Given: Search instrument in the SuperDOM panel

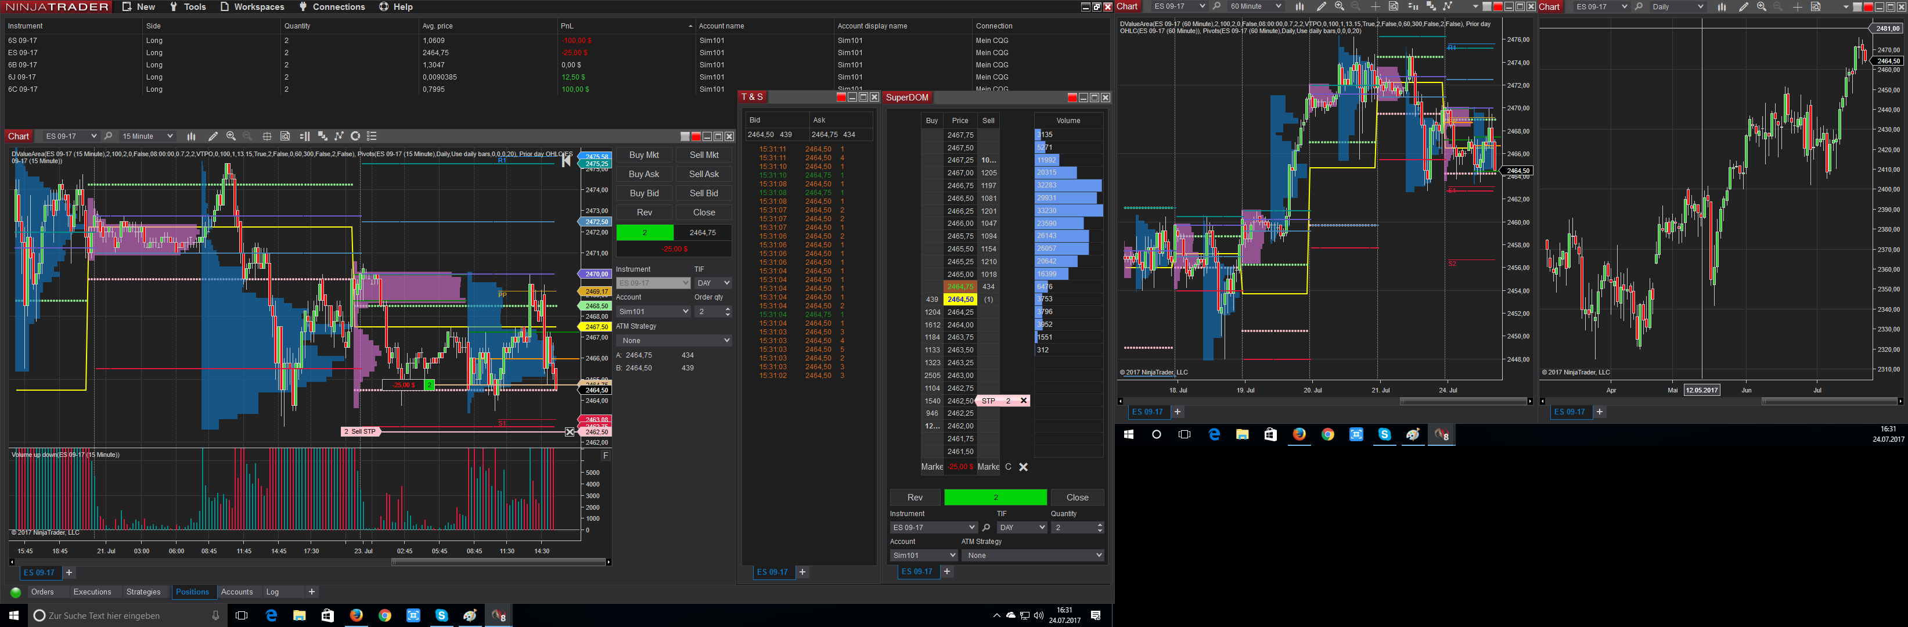Looking at the screenshot, I should point(986,528).
